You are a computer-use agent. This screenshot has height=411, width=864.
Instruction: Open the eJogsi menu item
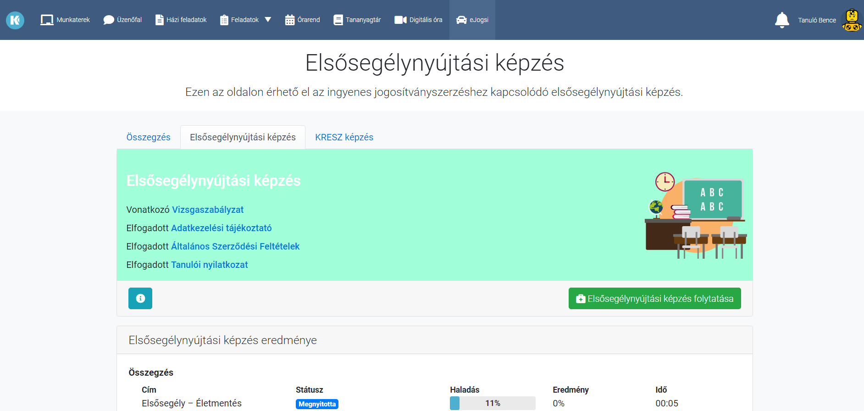(472, 20)
